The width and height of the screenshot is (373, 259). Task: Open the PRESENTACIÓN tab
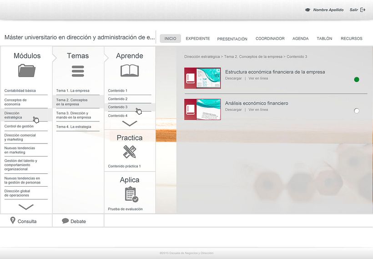click(x=232, y=39)
